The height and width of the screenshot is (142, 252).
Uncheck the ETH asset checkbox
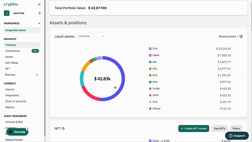point(150,49)
